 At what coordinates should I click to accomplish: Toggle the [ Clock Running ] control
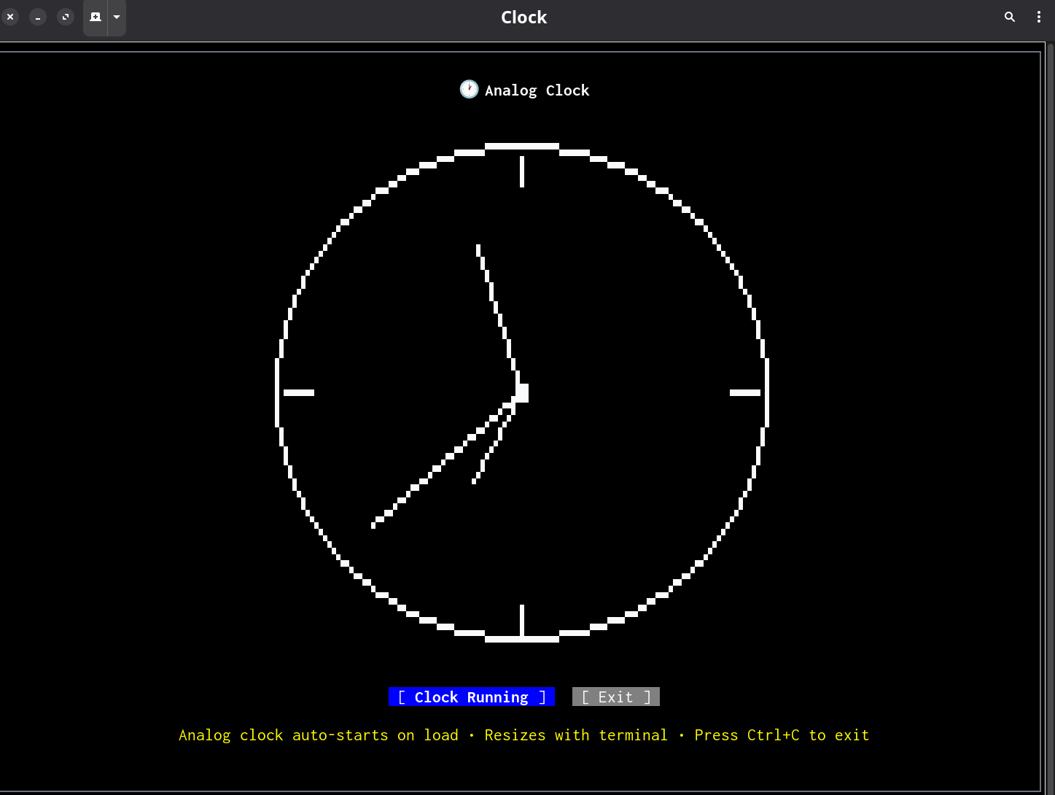click(x=472, y=697)
